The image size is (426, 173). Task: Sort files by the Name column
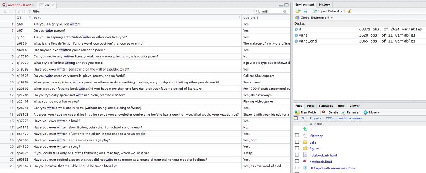point(318,124)
